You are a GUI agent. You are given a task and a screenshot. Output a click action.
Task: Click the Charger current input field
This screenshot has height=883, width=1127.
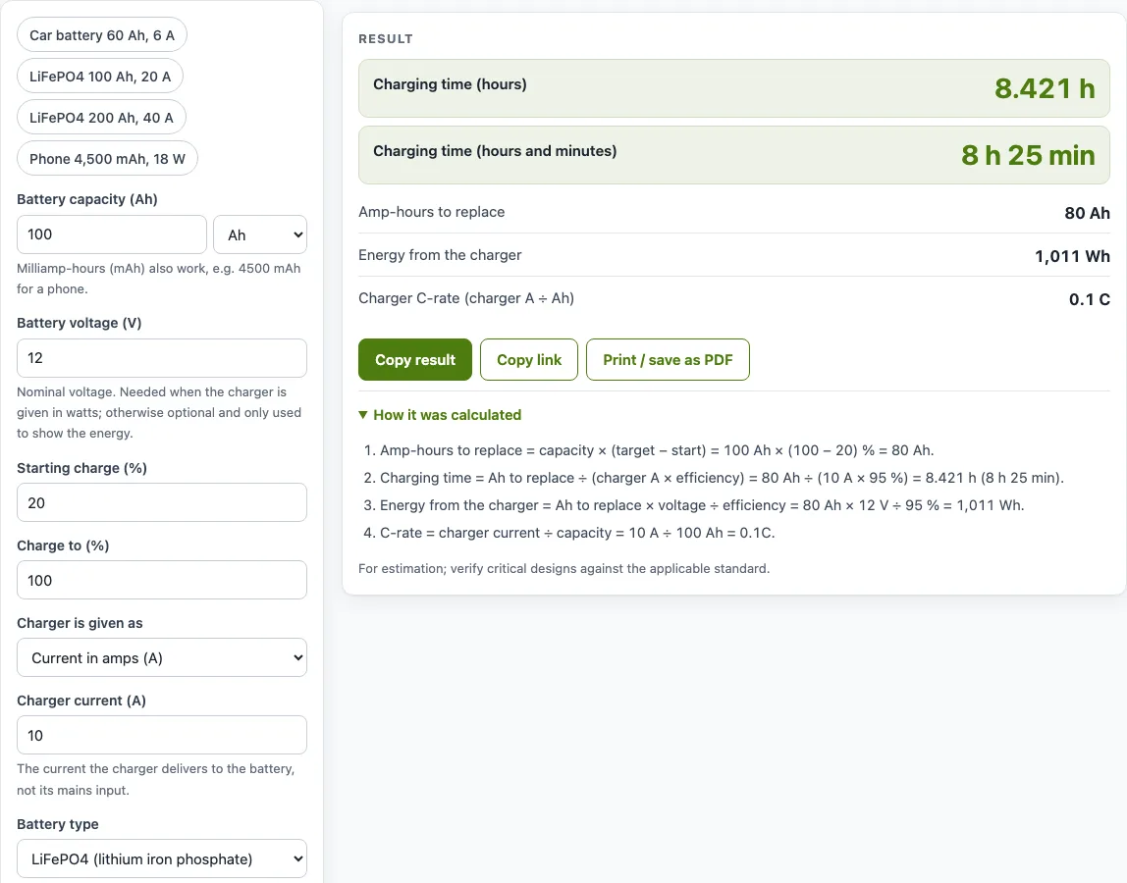point(162,735)
